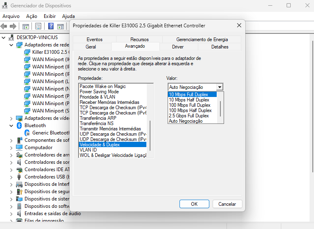Click the Computador monitor icon

click(19, 148)
